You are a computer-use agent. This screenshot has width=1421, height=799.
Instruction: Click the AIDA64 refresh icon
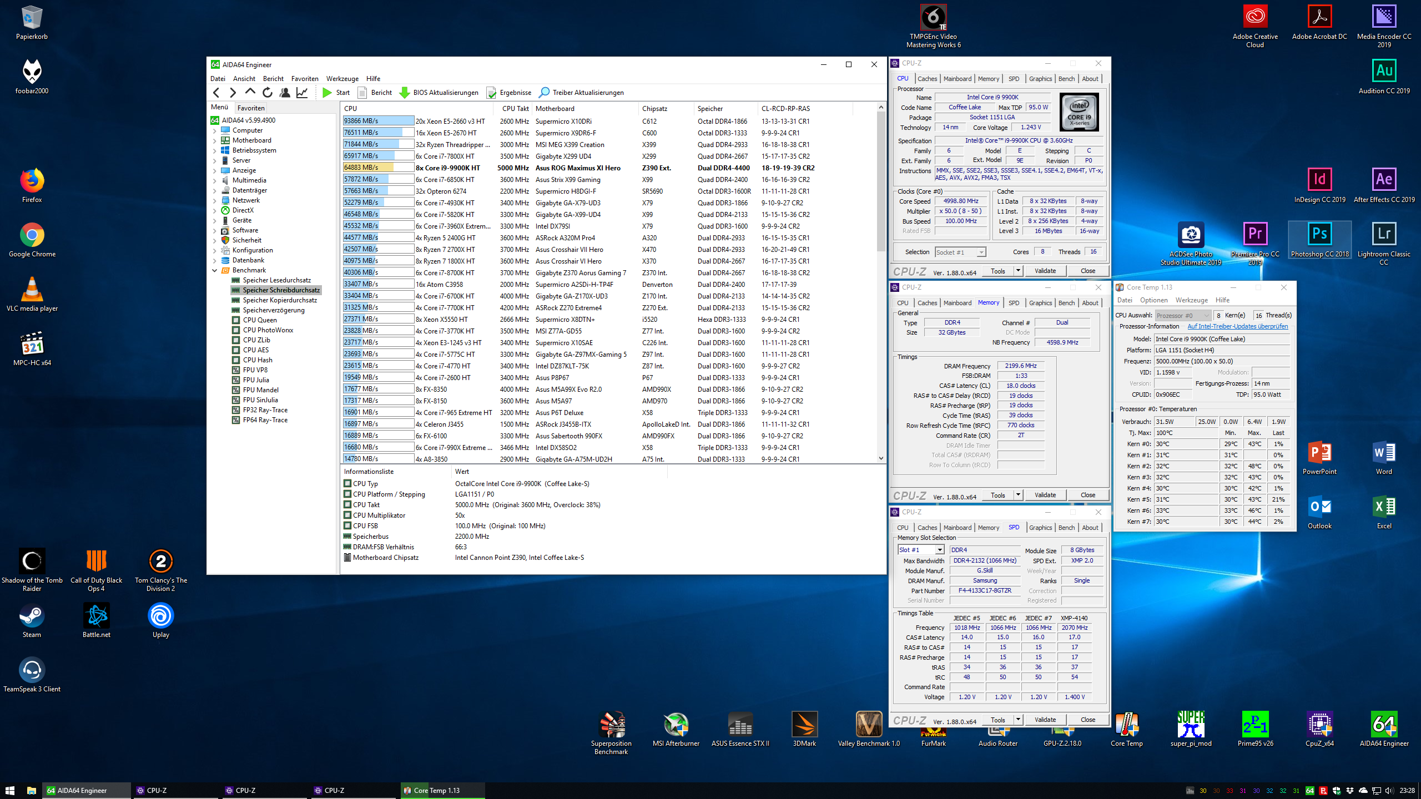coord(268,93)
